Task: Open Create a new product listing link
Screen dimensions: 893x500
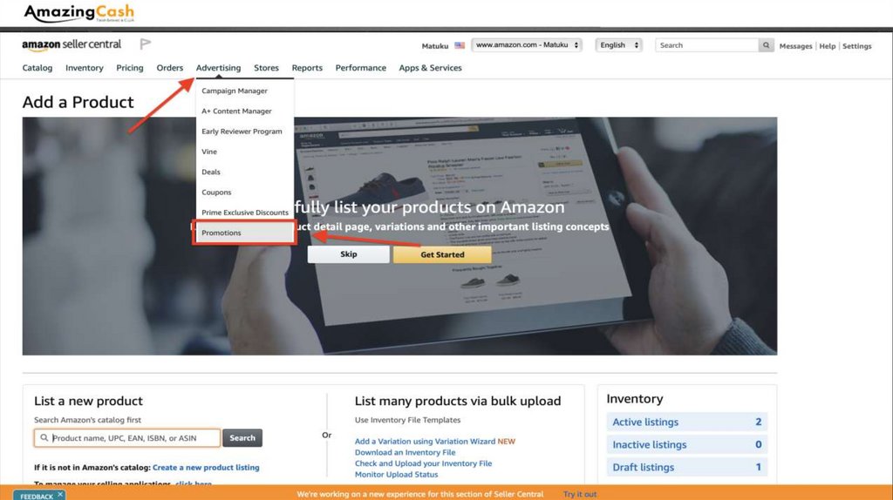Action: [x=206, y=468]
